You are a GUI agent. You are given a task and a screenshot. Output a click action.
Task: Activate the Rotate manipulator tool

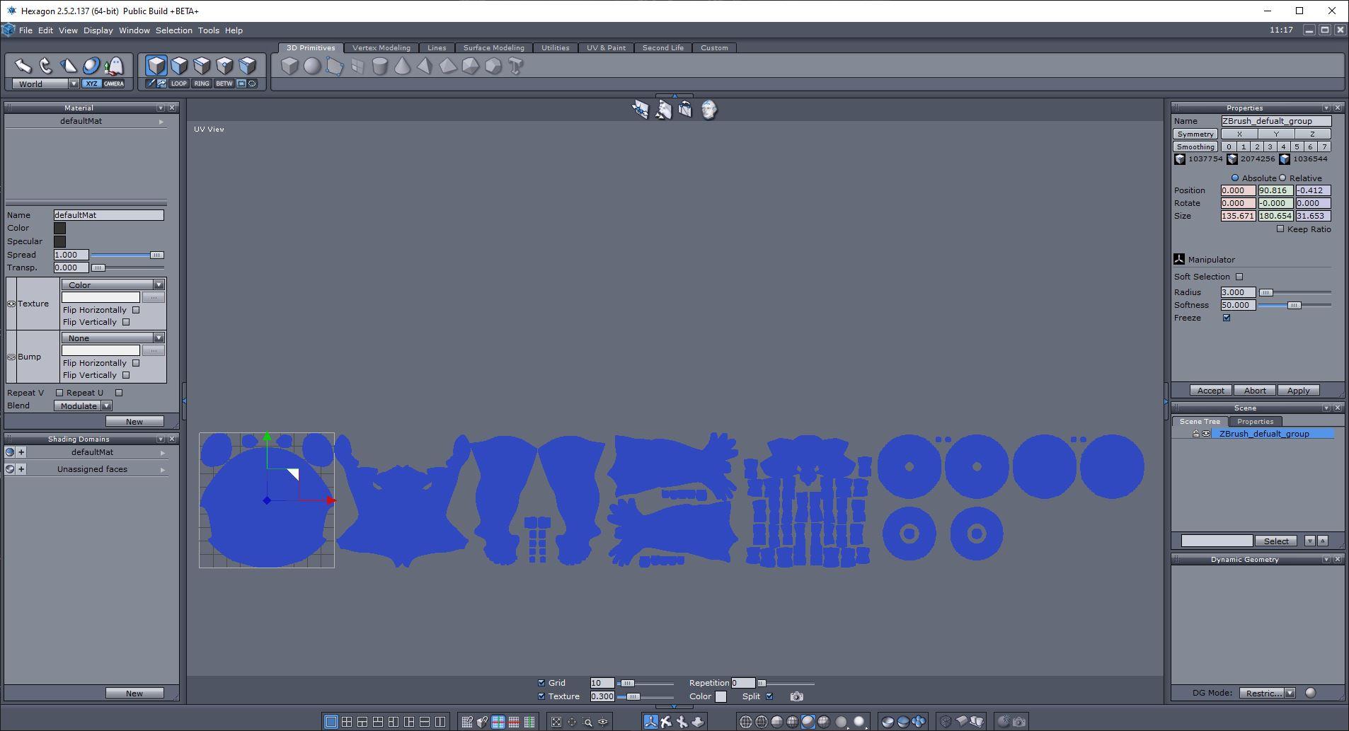coord(46,66)
